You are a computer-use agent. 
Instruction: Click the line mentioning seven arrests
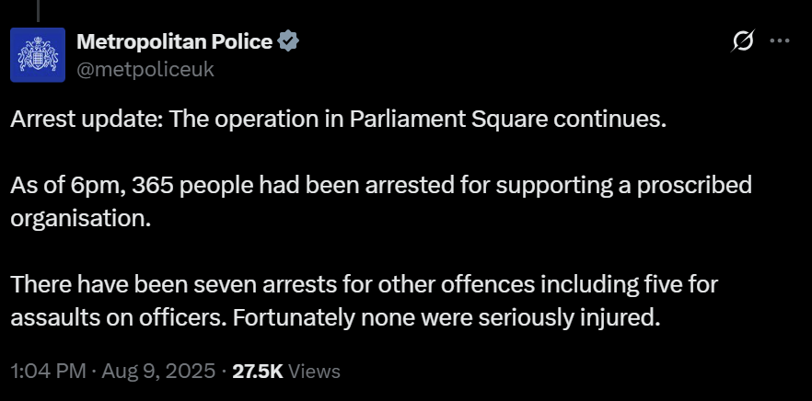[364, 285]
